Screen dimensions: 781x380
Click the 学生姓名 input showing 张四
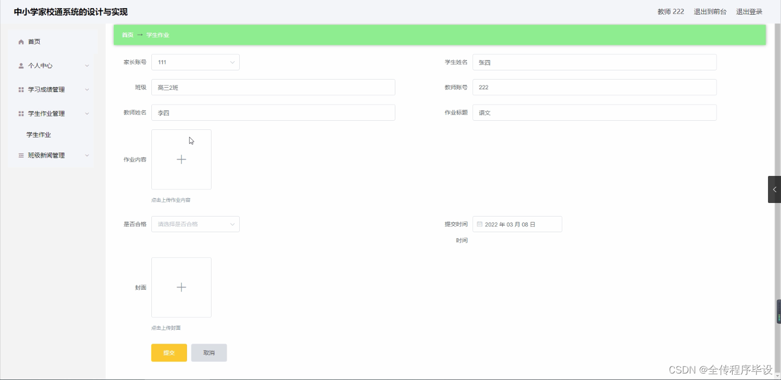[x=594, y=62]
